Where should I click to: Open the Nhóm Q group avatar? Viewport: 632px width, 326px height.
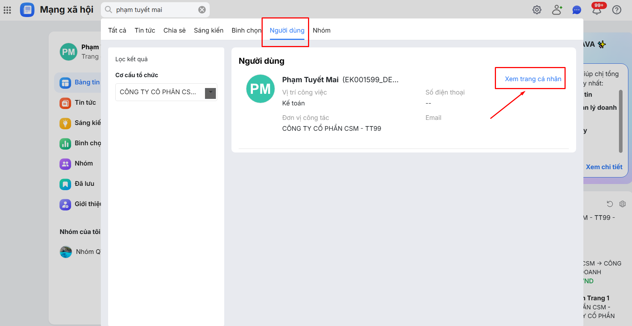pyautogui.click(x=66, y=252)
